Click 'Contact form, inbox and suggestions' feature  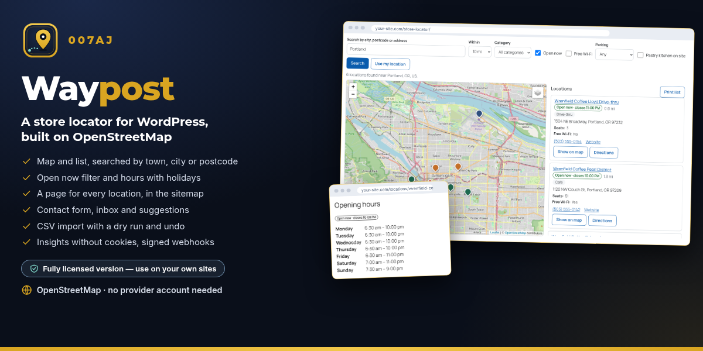click(113, 210)
